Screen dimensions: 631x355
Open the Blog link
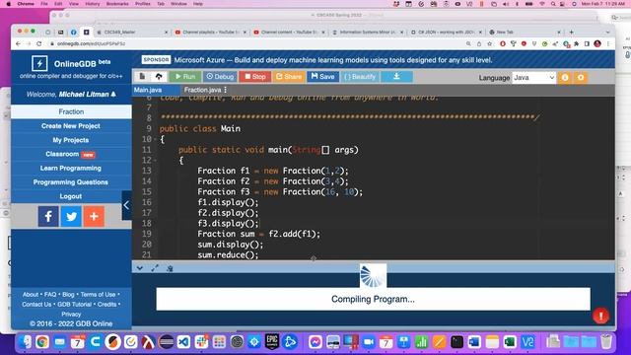(x=68, y=295)
